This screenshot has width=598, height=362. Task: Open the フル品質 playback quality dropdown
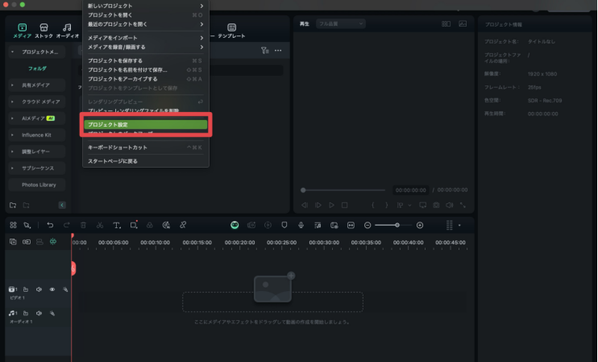point(340,24)
